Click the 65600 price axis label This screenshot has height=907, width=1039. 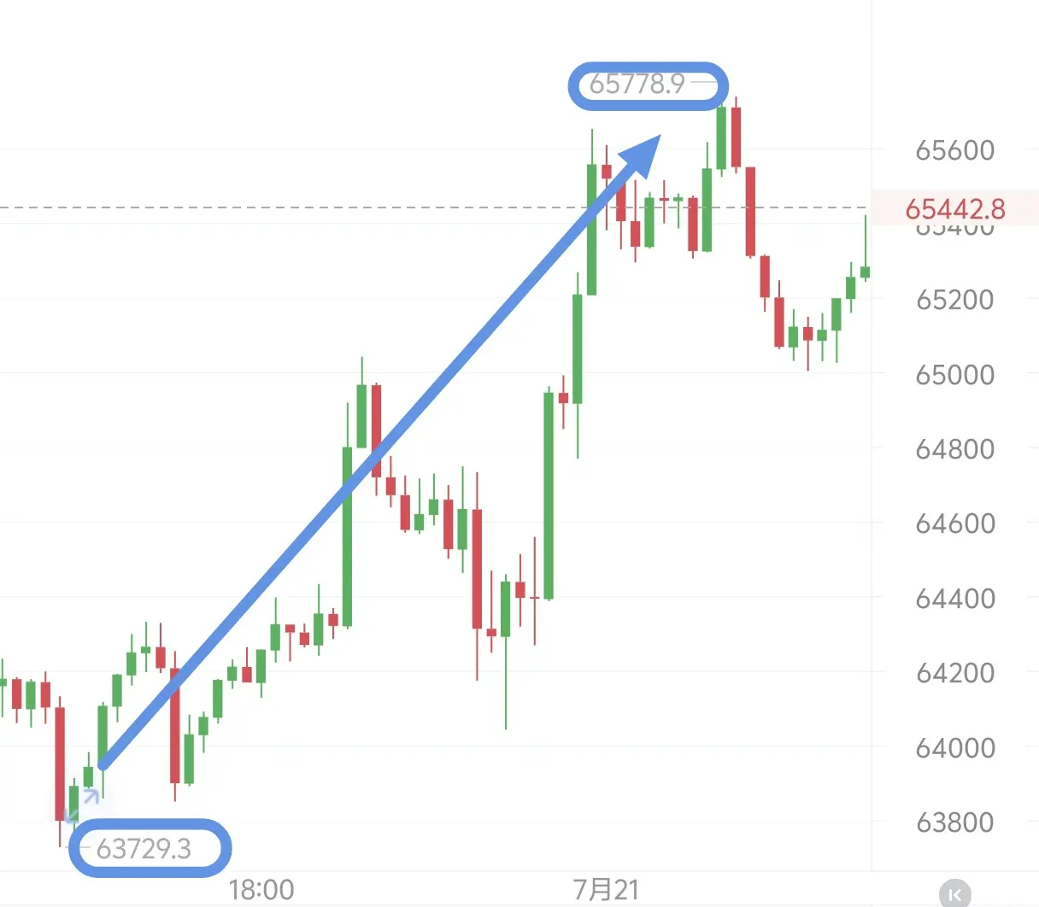click(x=954, y=150)
